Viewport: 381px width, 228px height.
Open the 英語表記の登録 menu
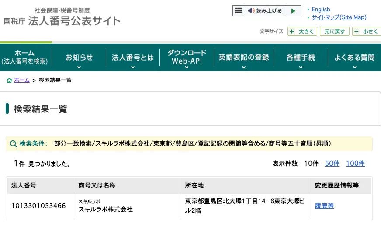pos(244,58)
